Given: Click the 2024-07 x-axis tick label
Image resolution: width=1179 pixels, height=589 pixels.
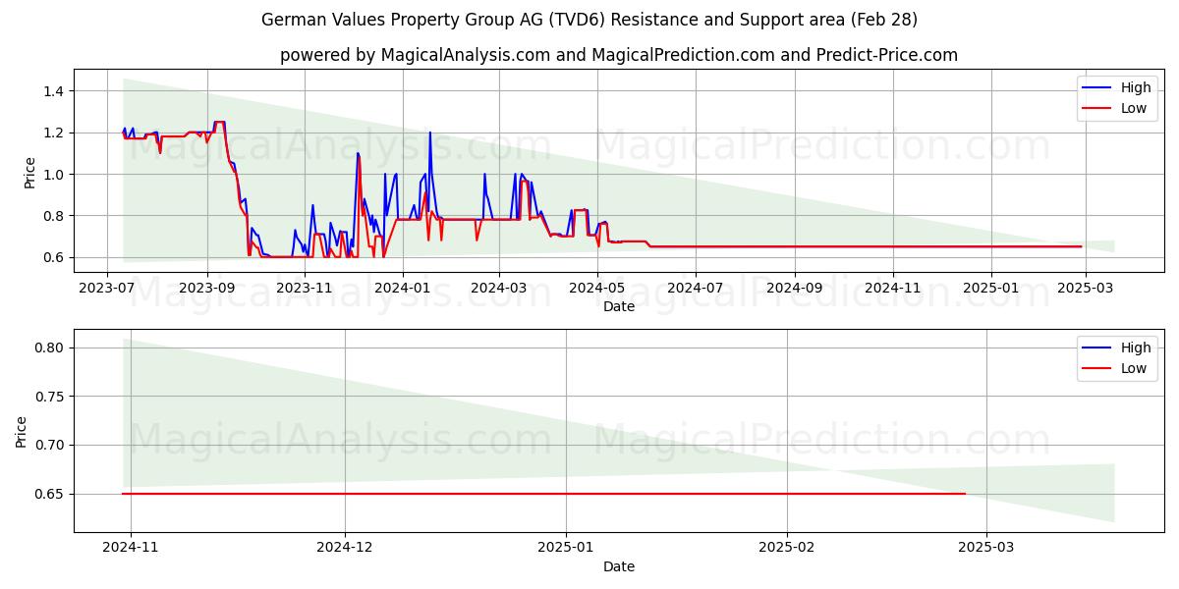Looking at the screenshot, I should (x=696, y=288).
